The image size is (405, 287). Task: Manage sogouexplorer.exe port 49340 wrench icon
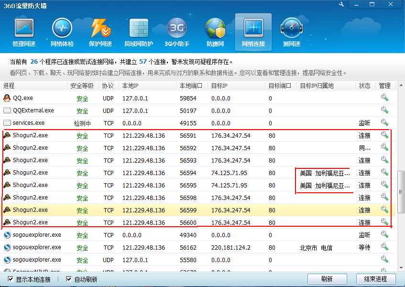click(x=384, y=234)
